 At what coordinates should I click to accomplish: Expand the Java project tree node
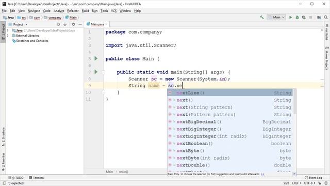(8, 30)
